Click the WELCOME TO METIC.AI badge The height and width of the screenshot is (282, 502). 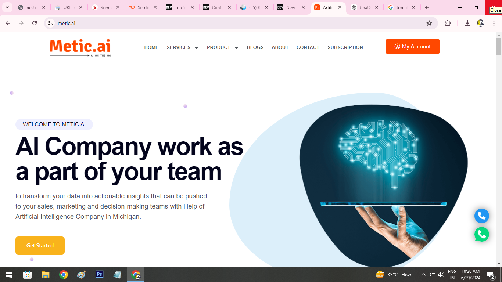pos(54,124)
